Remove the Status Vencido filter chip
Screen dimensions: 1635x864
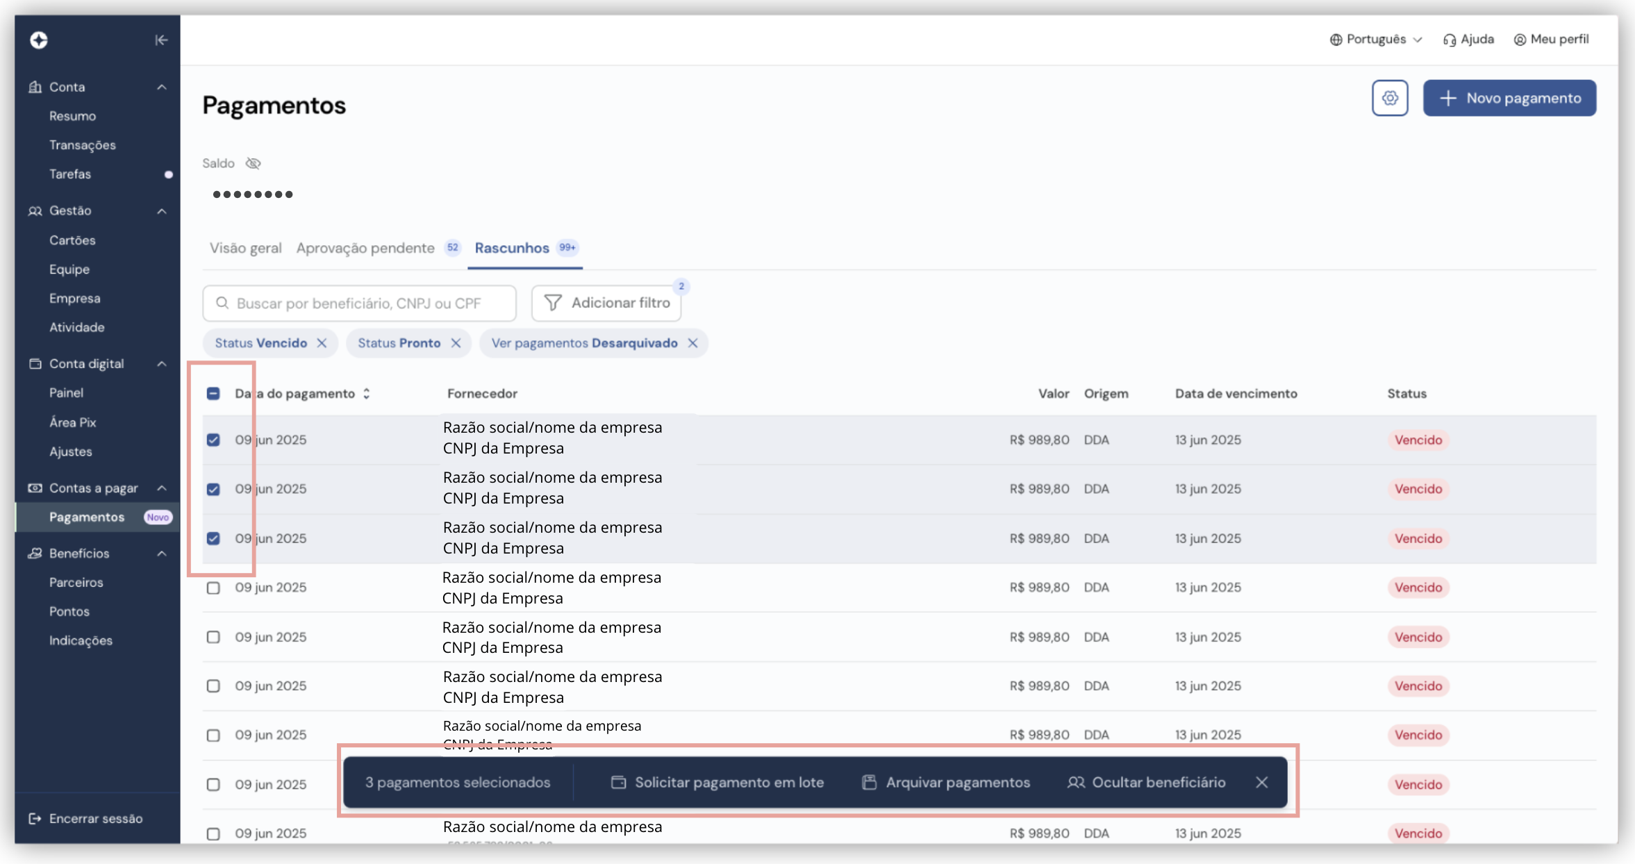[x=322, y=343]
